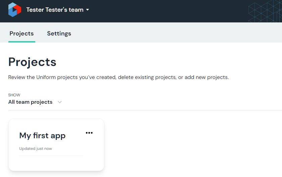Click the SHOW filter label
282x177 pixels.
click(14, 95)
